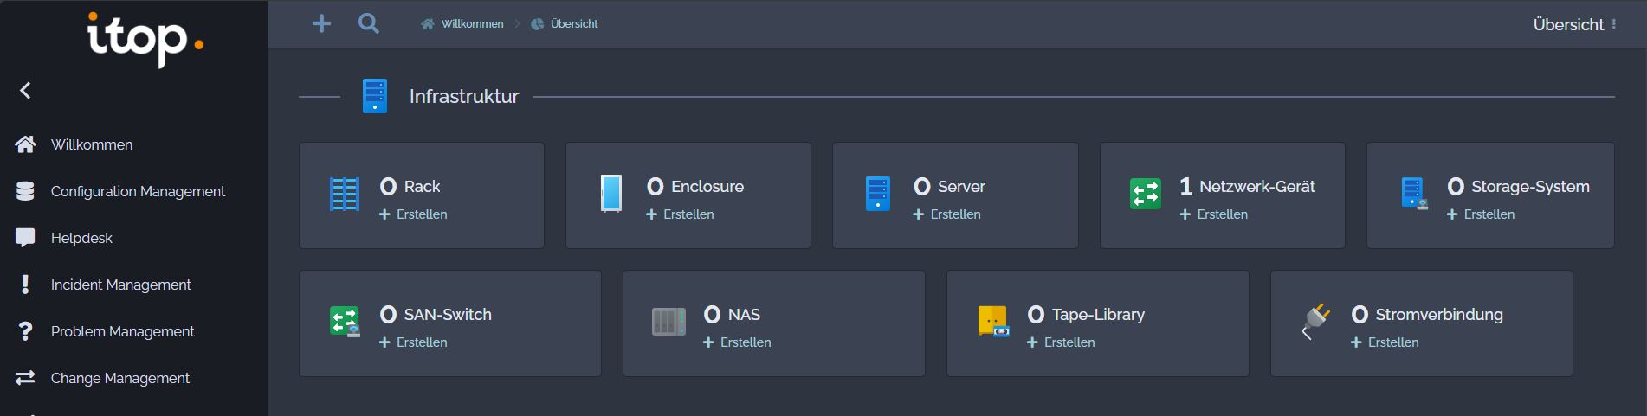Open the Netzwerk-Gerät list link
The width and height of the screenshot is (1647, 416).
click(x=1256, y=187)
